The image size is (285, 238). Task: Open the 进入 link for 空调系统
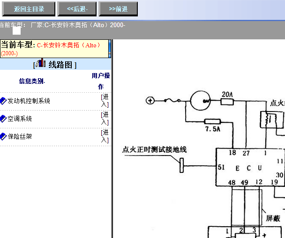click(x=105, y=119)
